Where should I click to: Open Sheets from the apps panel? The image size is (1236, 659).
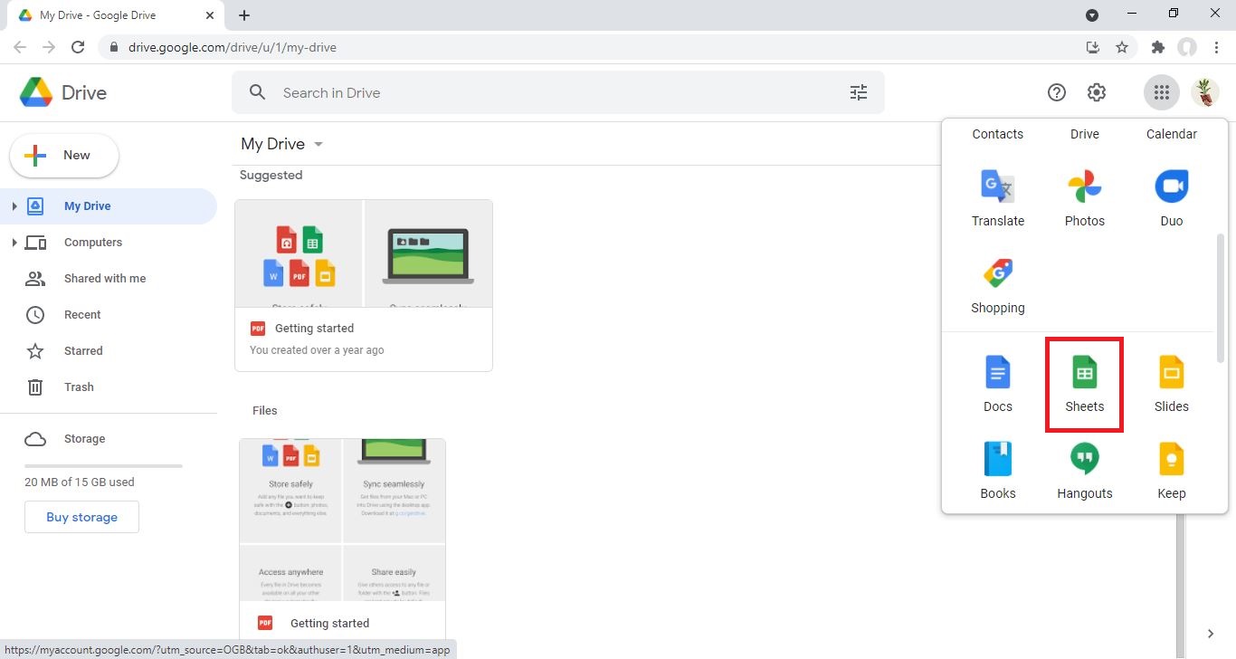tap(1084, 385)
